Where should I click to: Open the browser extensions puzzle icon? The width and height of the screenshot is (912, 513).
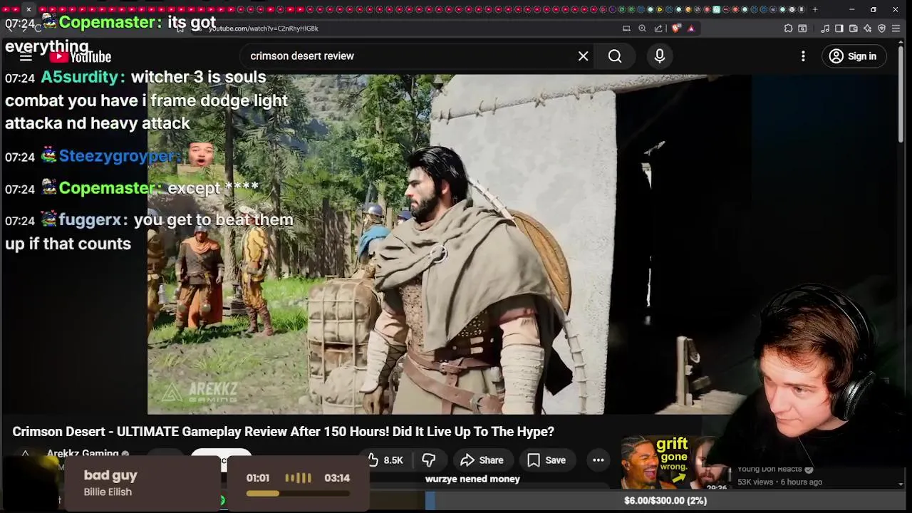point(788,28)
